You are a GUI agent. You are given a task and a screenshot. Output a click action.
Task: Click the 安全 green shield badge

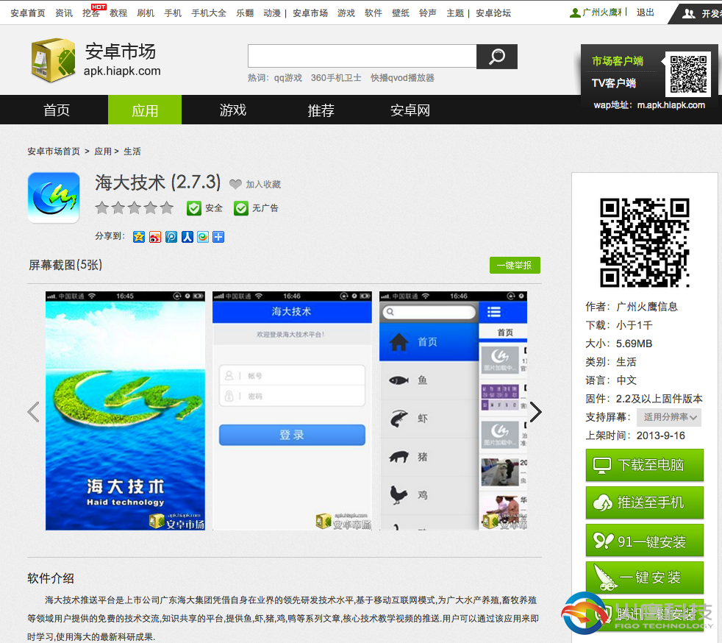[194, 208]
